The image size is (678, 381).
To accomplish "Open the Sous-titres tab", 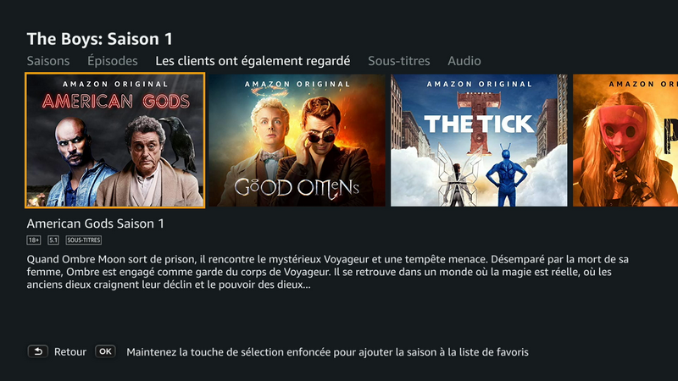I will [398, 61].
